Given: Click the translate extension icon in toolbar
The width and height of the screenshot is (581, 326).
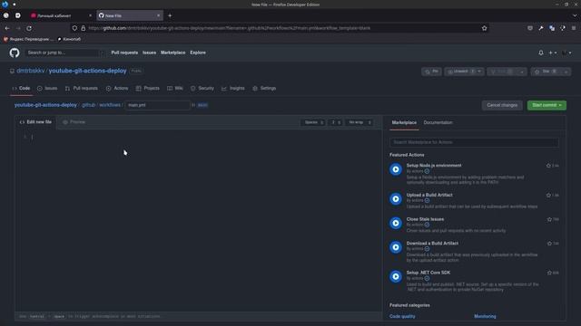Looking at the screenshot, I should pyautogui.click(x=552, y=28).
